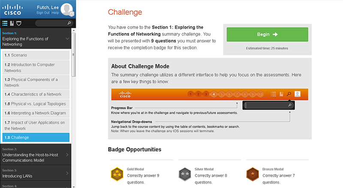Expand Section 3 Introducing LANs
The height and width of the screenshot is (188, 343).
(67, 173)
